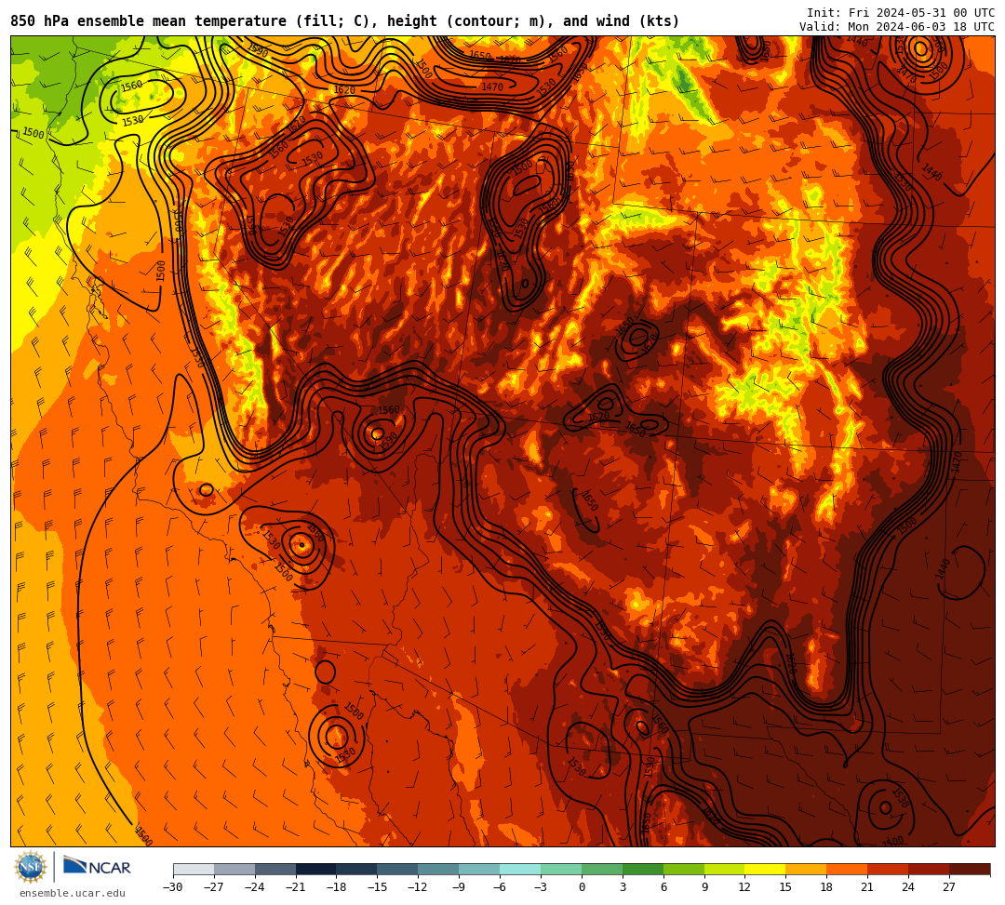Pick the red-orange swatch between 21 and 24
Image resolution: width=1005 pixels, height=905 pixels.
pyautogui.click(x=889, y=869)
